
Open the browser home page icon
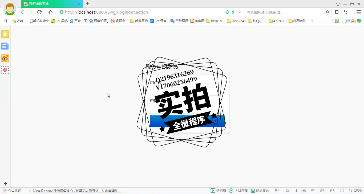tap(51, 12)
